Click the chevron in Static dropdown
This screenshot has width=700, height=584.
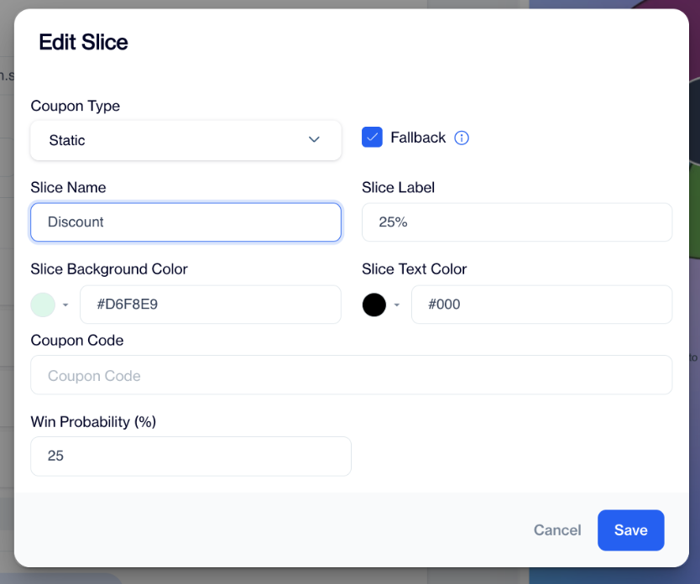point(314,139)
